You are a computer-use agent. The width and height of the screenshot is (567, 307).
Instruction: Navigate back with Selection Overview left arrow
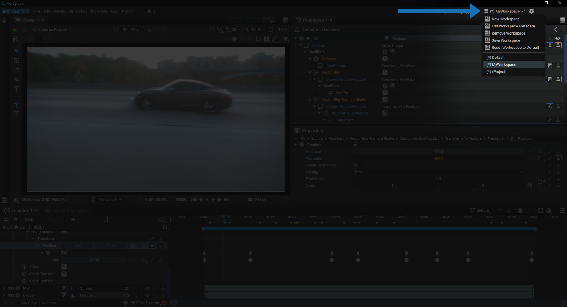click(x=556, y=30)
